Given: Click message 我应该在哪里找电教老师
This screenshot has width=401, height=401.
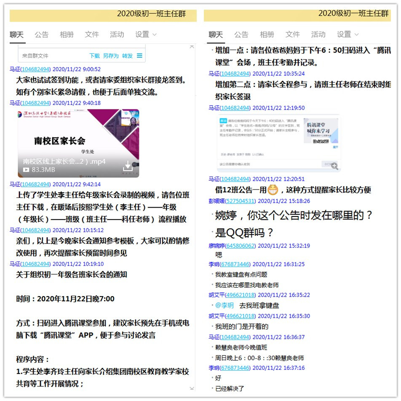Looking at the screenshot, I should (247, 285).
